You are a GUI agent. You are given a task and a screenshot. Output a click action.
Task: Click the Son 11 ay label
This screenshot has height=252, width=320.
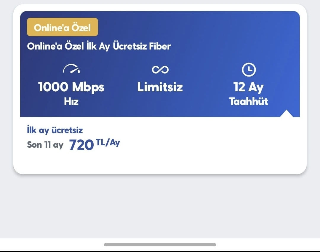click(x=45, y=145)
